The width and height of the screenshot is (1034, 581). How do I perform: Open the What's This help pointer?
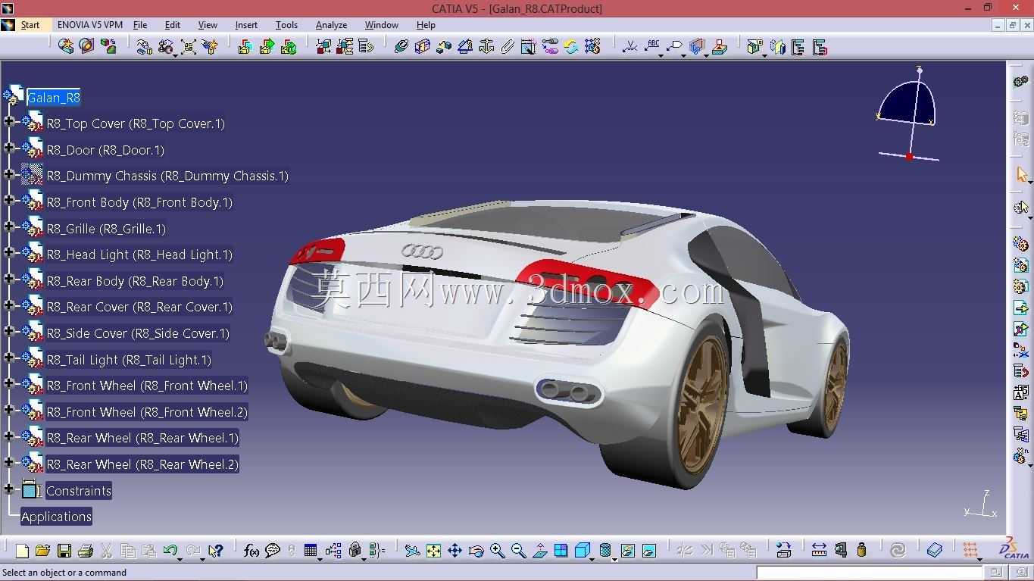tap(216, 551)
